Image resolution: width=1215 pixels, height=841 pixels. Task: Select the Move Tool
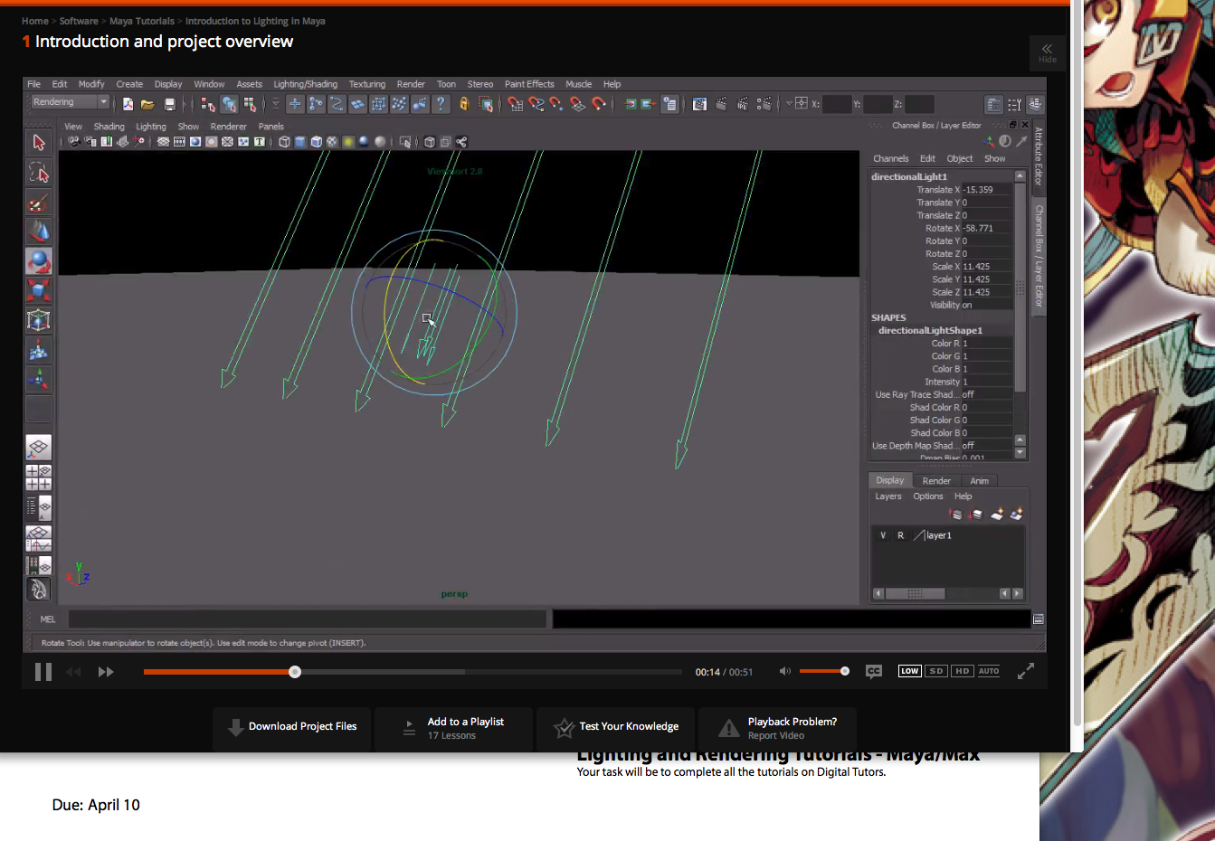point(38,231)
